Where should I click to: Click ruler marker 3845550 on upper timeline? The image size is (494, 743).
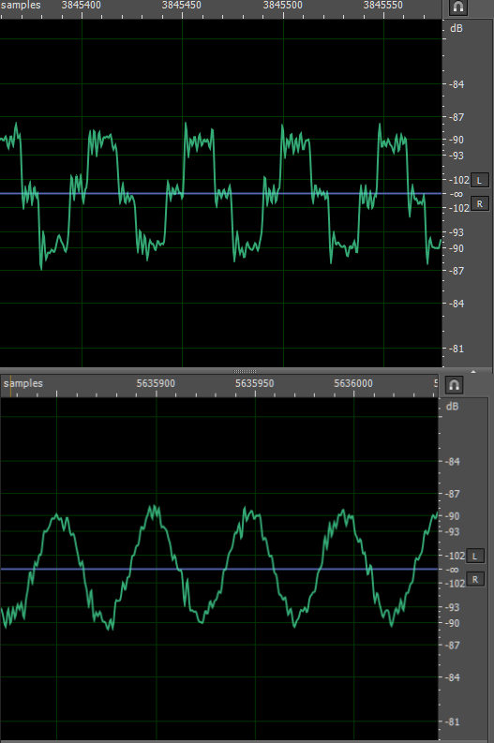[x=383, y=6]
